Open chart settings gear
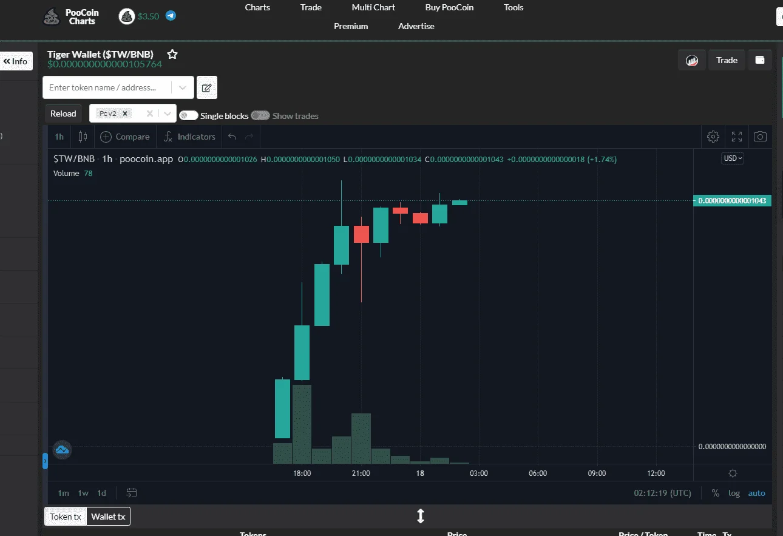783x536 pixels. coord(714,137)
